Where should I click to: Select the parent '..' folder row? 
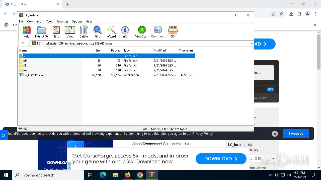click(106, 56)
